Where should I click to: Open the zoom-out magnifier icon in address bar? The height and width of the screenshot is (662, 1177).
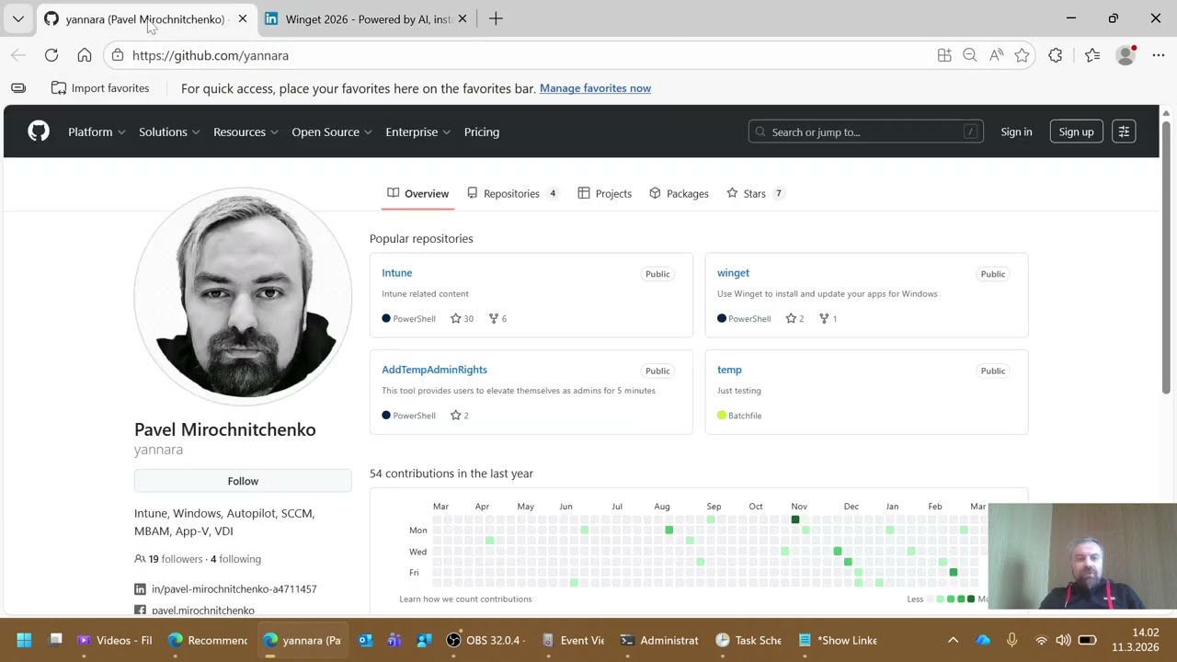(969, 55)
